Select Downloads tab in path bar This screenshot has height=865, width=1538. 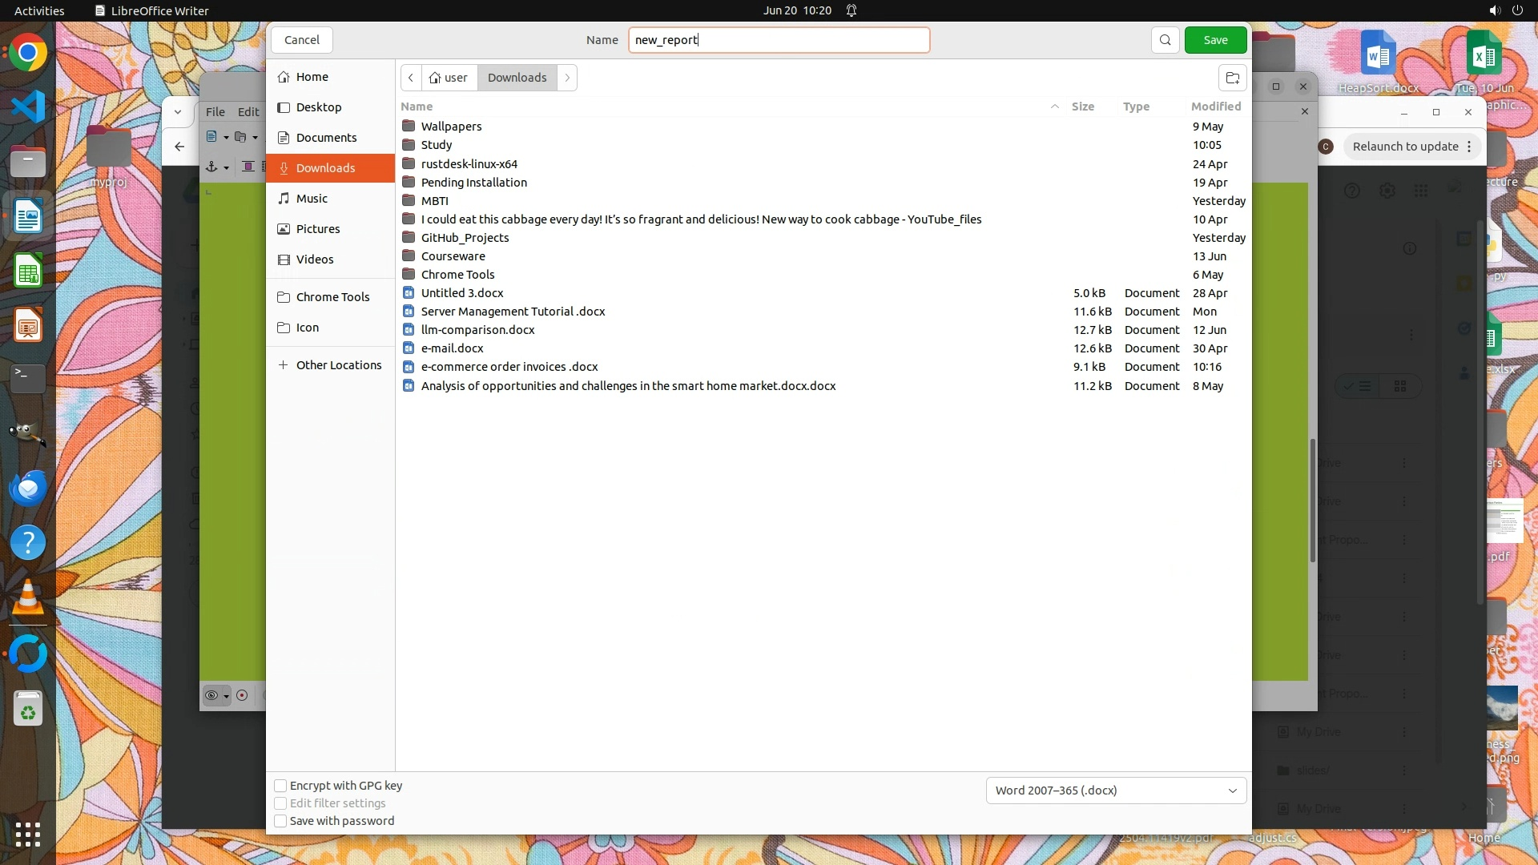coord(517,78)
